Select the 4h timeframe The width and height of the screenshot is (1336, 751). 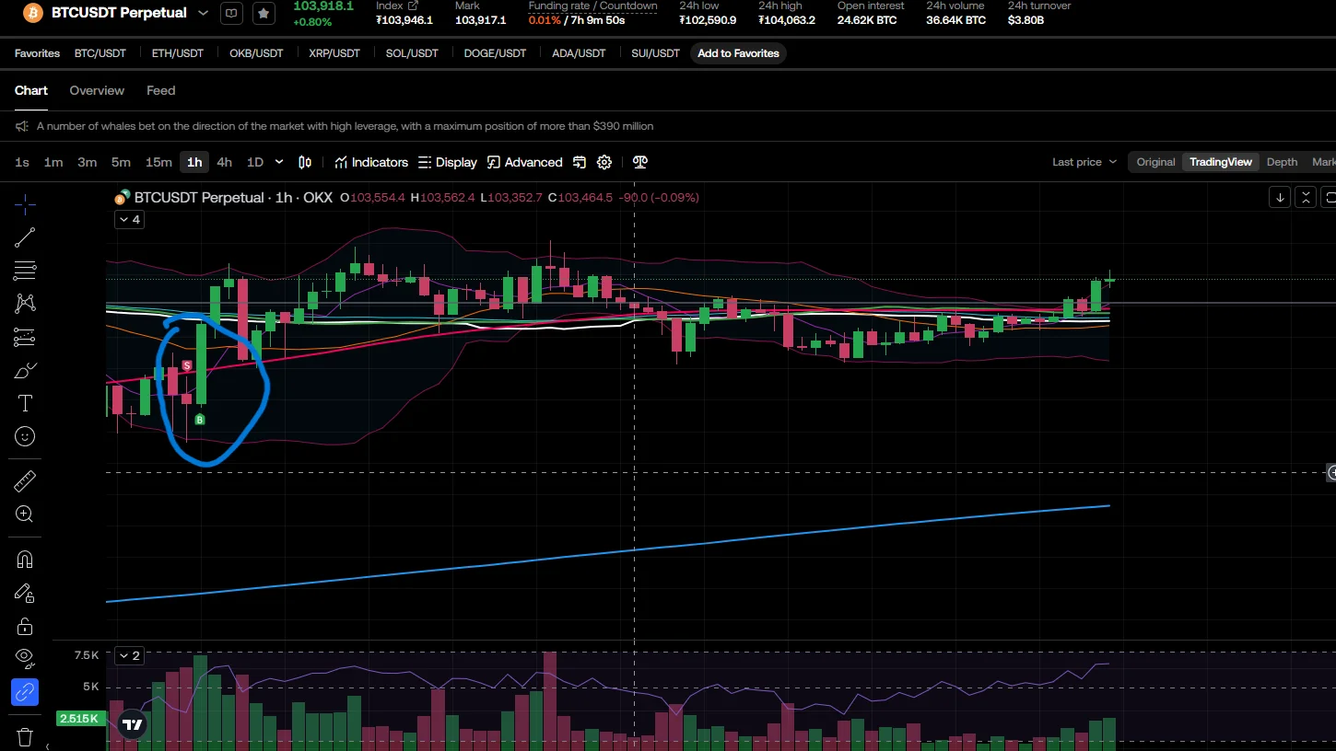(x=224, y=162)
